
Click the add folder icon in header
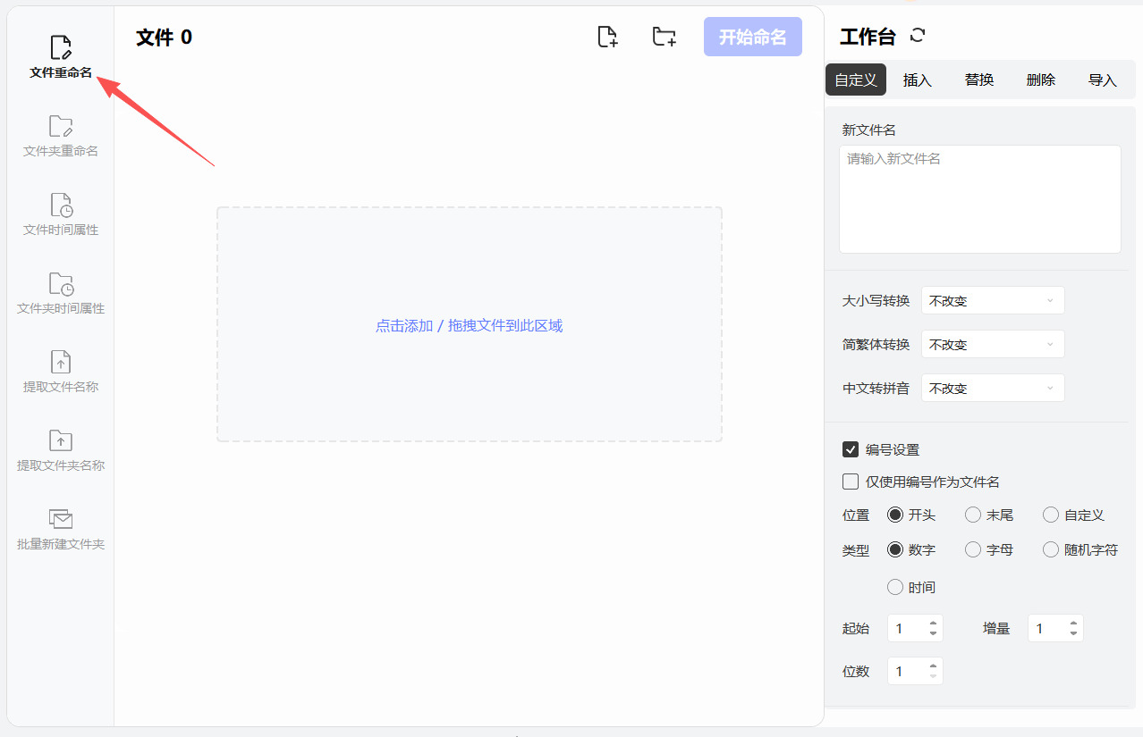coord(664,37)
